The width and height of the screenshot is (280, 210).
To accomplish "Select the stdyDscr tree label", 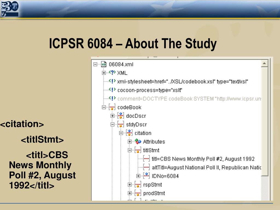I will pyautogui.click(x=136, y=124).
